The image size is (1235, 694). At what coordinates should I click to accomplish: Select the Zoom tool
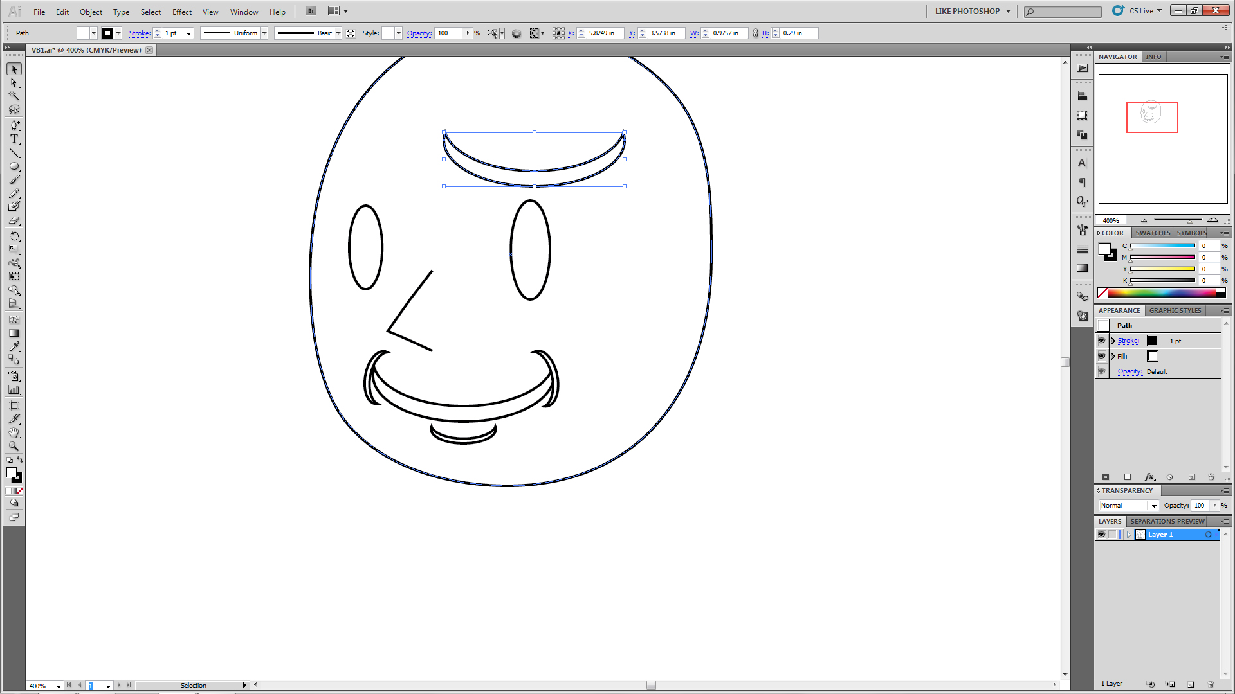[14, 446]
